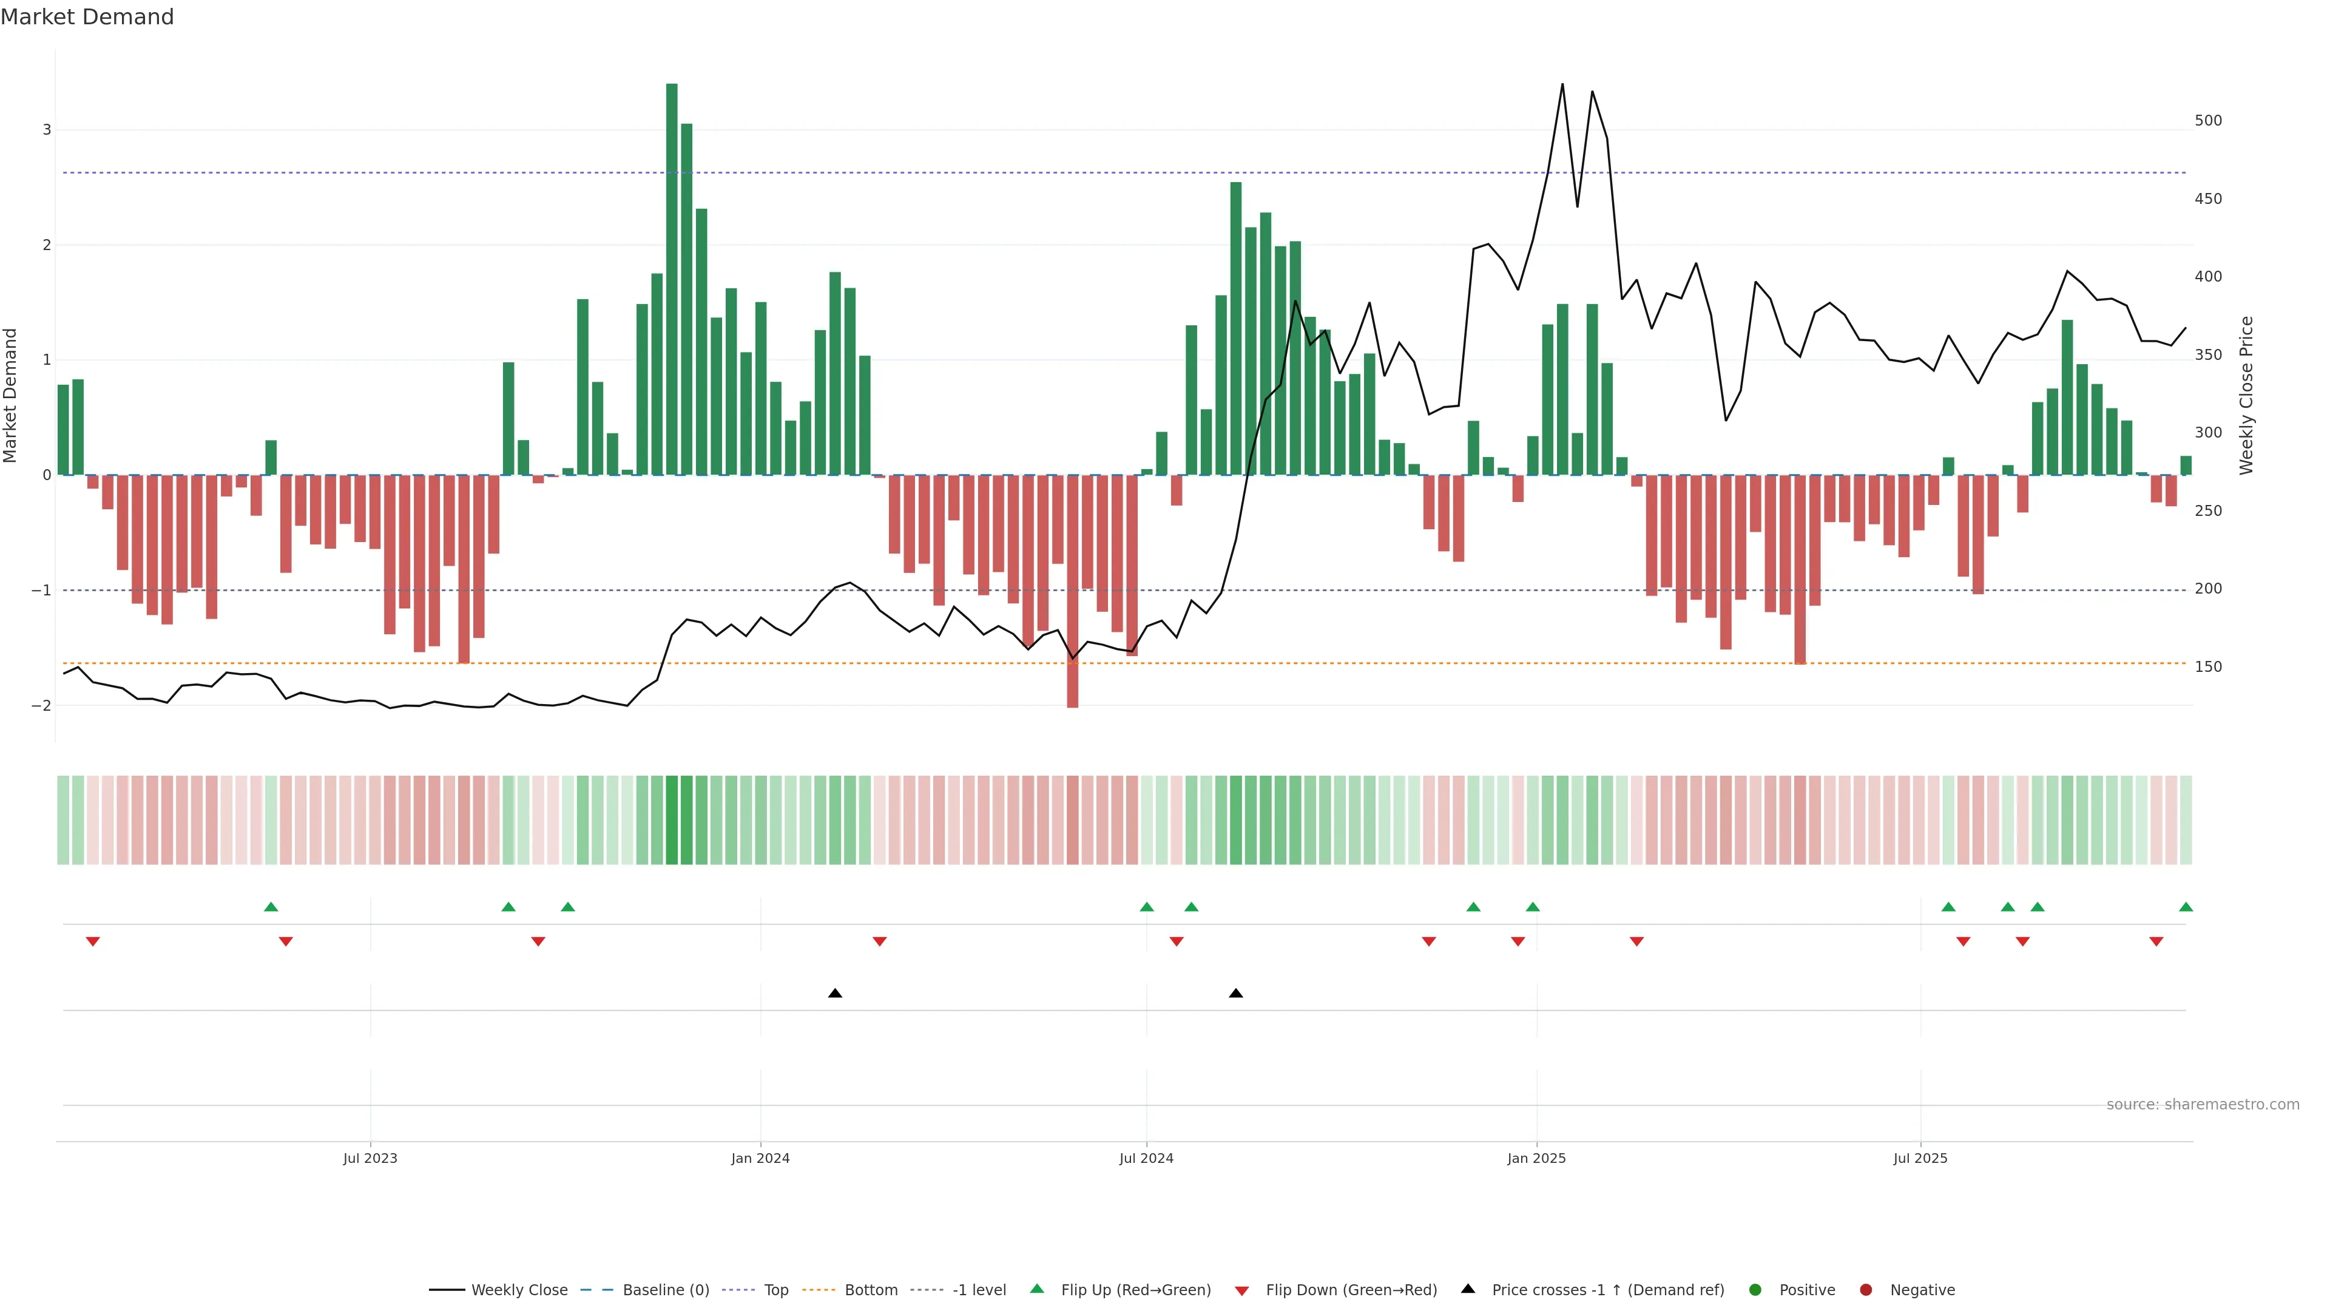The image size is (2330, 1311).
Task: Click the red Negative legend dot
Action: click(1866, 1289)
